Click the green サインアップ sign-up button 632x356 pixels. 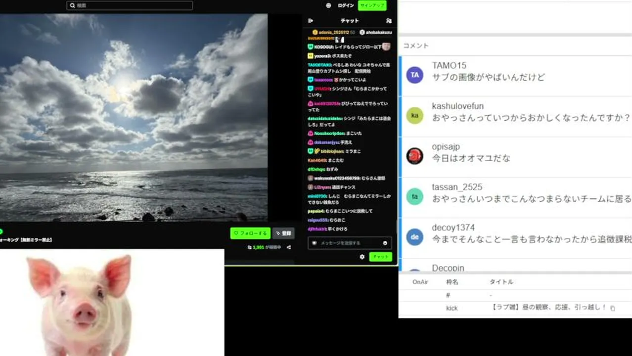tap(372, 5)
